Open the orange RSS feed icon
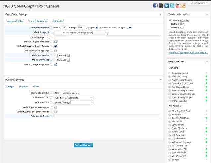This screenshot has height=163, width=211. [183, 6]
